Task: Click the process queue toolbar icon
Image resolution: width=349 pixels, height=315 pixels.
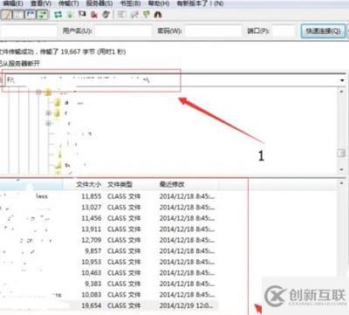Action: click(70, 14)
